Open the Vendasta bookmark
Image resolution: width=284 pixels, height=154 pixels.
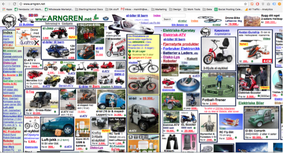[x=29, y=9]
